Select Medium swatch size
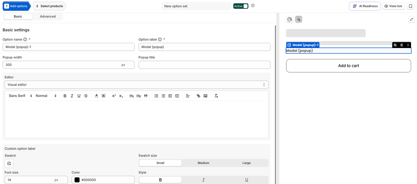 [203, 163]
